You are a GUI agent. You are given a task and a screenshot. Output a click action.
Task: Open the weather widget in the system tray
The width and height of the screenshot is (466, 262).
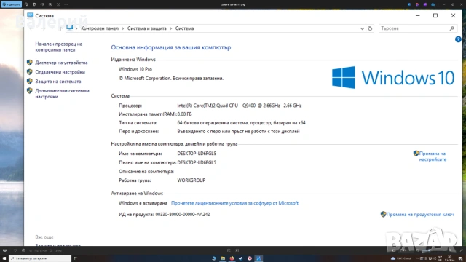click(x=401, y=258)
